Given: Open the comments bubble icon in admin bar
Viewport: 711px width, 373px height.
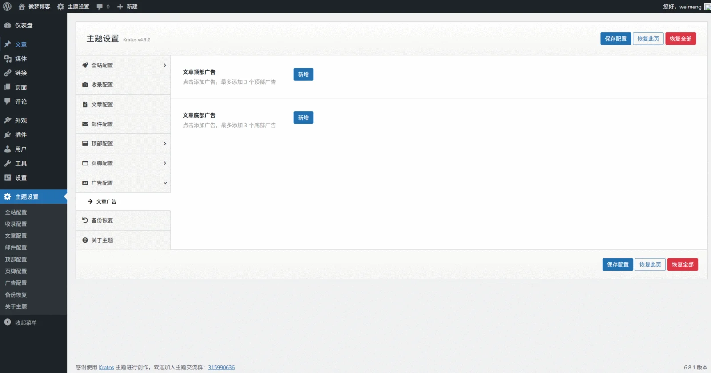Looking at the screenshot, I should [100, 7].
